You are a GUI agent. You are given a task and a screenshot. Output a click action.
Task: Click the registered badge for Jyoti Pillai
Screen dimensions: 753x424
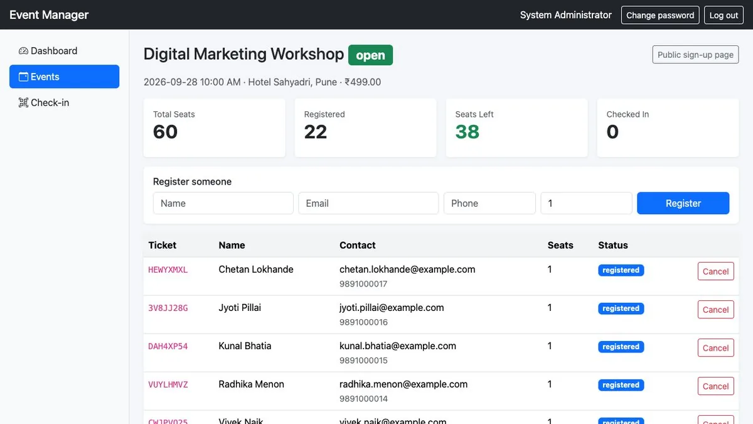(x=621, y=308)
